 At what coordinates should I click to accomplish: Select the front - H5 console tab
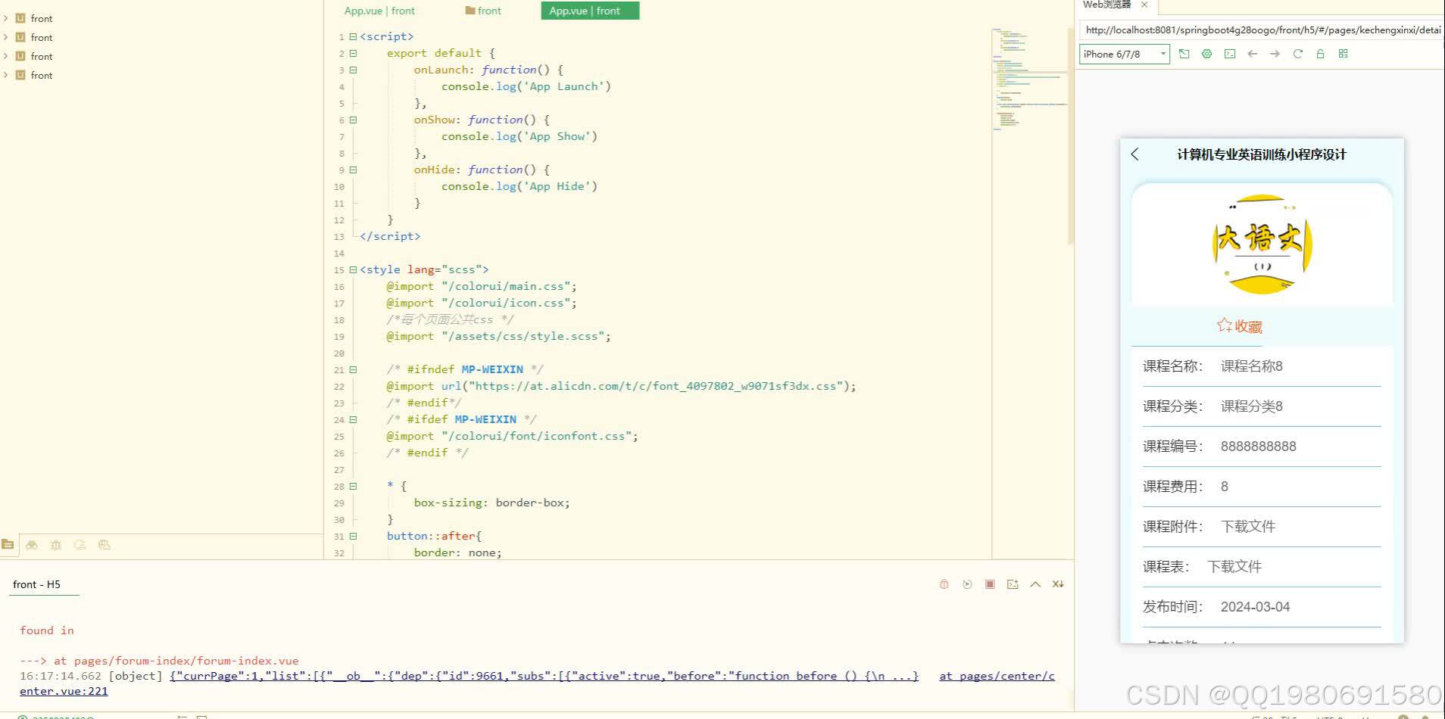(36, 584)
